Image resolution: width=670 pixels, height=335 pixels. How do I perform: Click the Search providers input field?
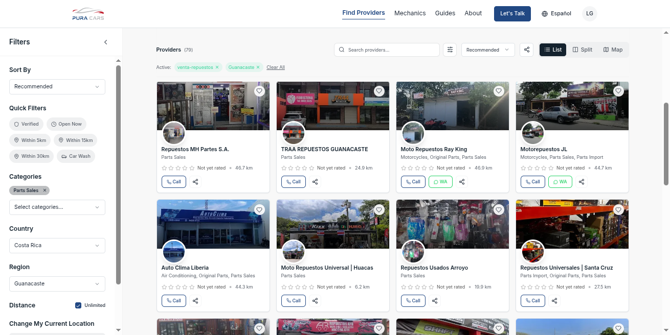pyautogui.click(x=387, y=50)
